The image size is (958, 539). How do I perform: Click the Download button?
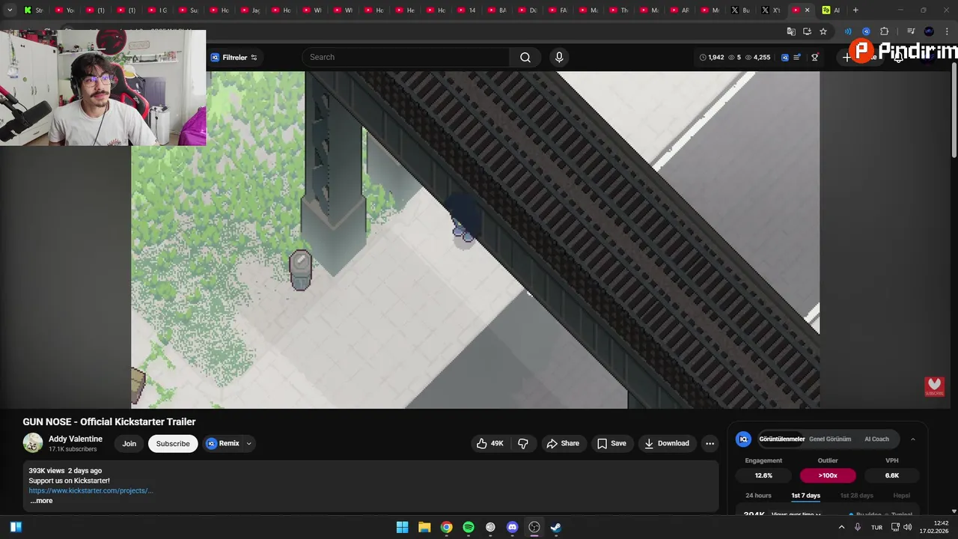point(667,443)
